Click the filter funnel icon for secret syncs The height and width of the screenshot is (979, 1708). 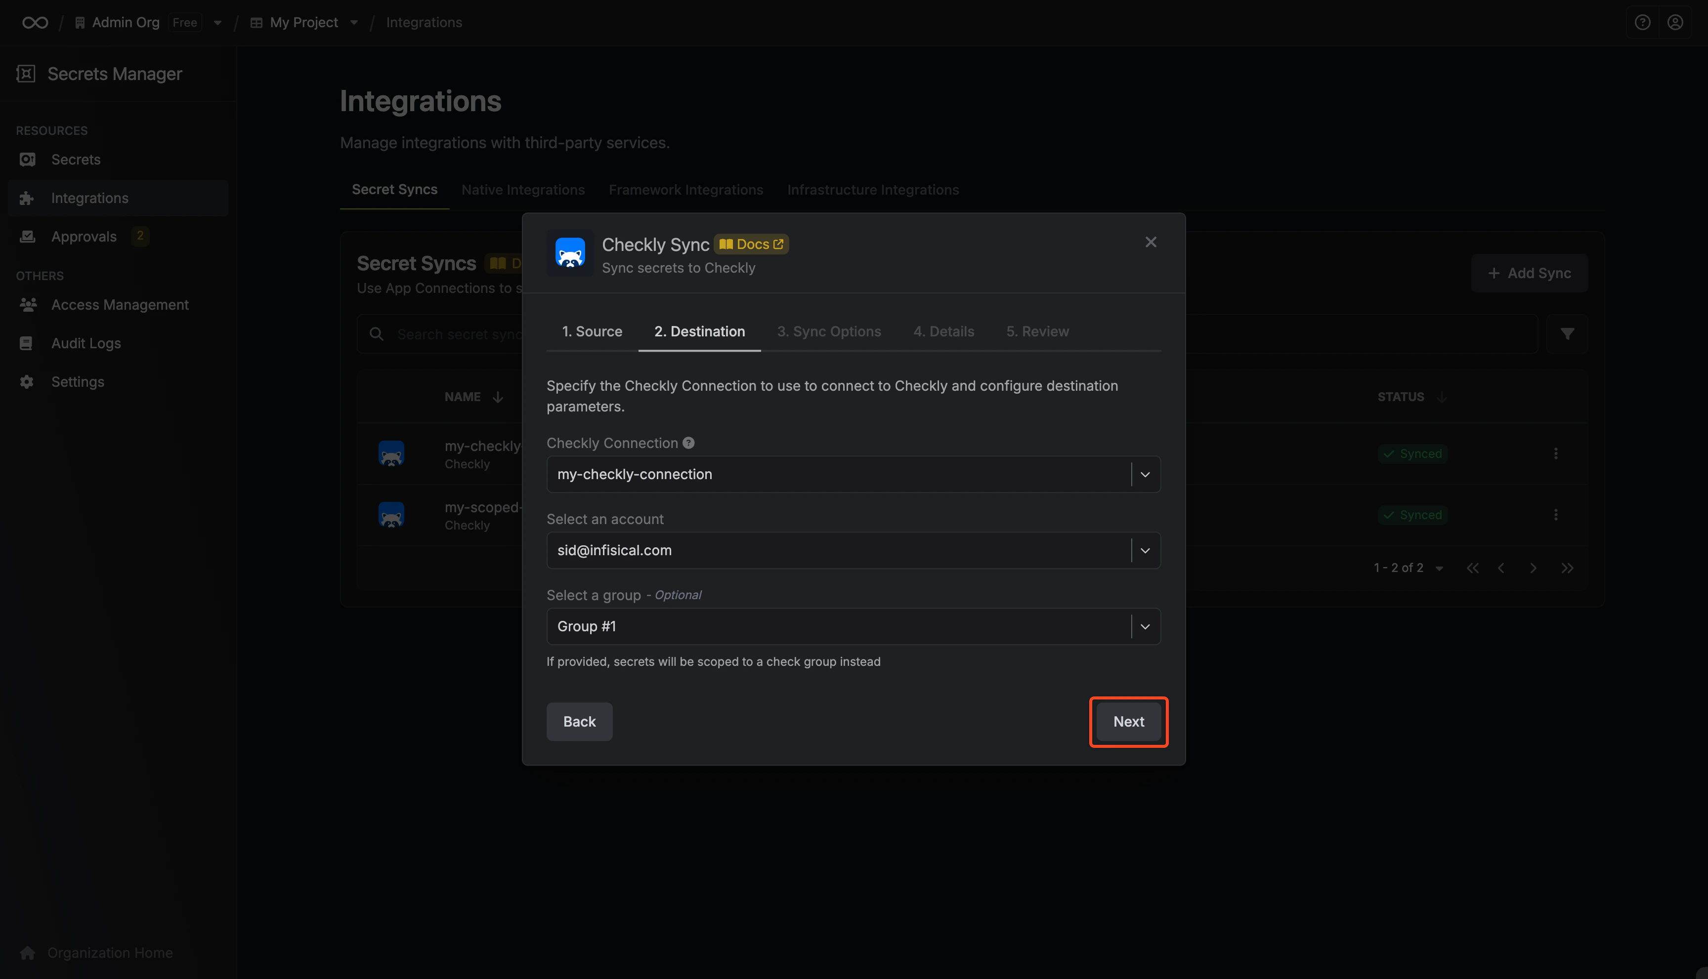(x=1567, y=334)
